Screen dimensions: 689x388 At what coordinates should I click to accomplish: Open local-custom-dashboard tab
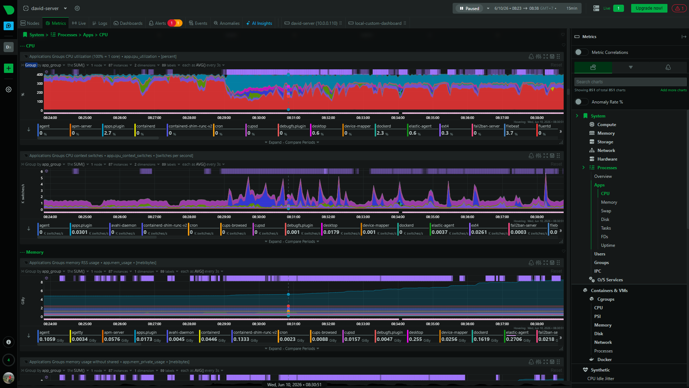(377, 23)
